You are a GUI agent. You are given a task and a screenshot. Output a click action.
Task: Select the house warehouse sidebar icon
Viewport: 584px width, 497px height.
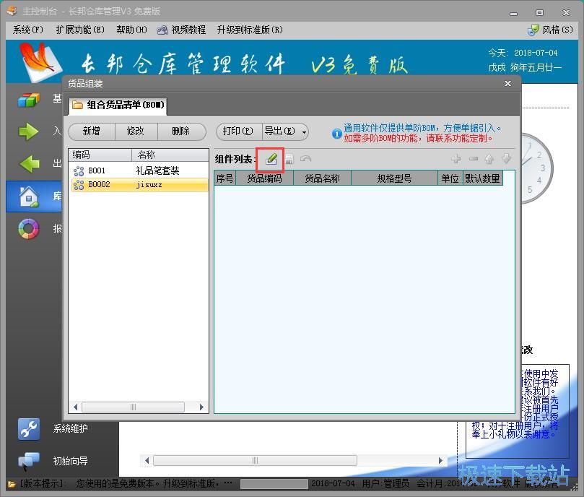coord(29,196)
